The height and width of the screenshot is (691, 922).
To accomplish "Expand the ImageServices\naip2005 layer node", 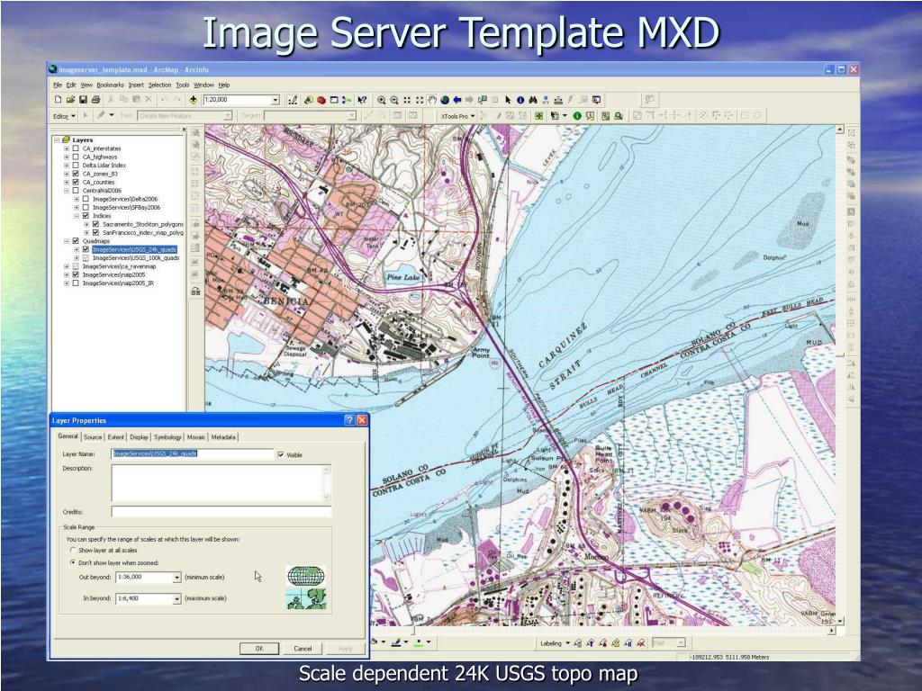I will [67, 274].
